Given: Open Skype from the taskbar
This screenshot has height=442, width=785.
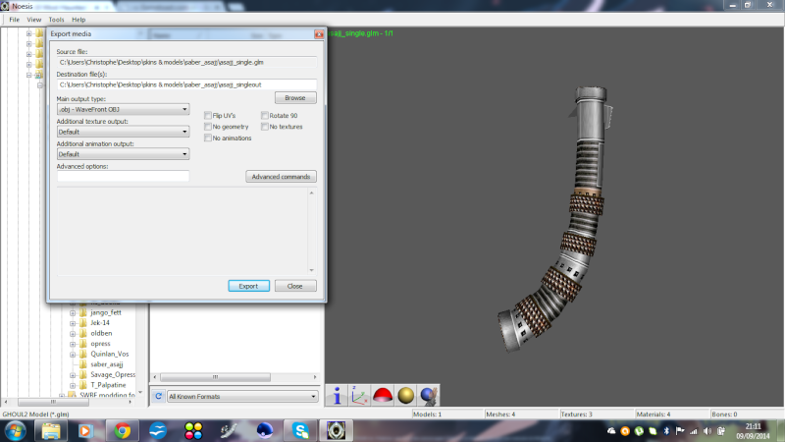Looking at the screenshot, I should [300, 431].
